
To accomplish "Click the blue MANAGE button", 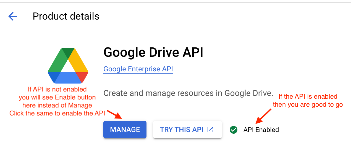I will (125, 130).
